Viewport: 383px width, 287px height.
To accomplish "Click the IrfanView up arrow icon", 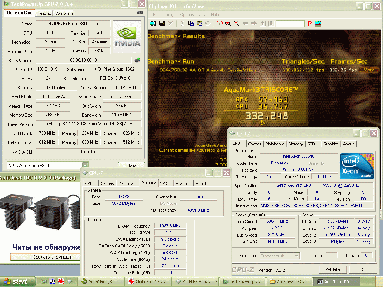I will click(x=263, y=24).
